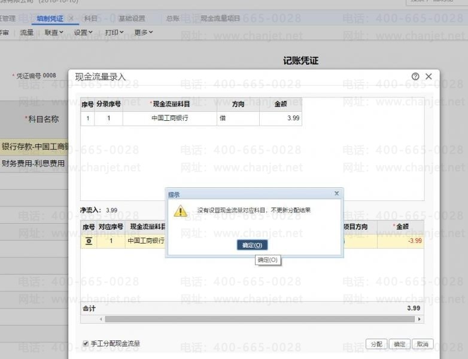468x359 pixels.
Task: Switch to the 基础设置 tab
Action: pos(132,19)
